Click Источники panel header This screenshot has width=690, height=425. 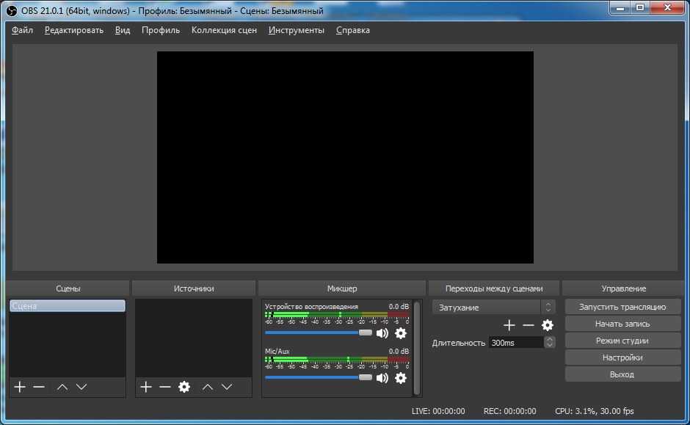pos(194,288)
